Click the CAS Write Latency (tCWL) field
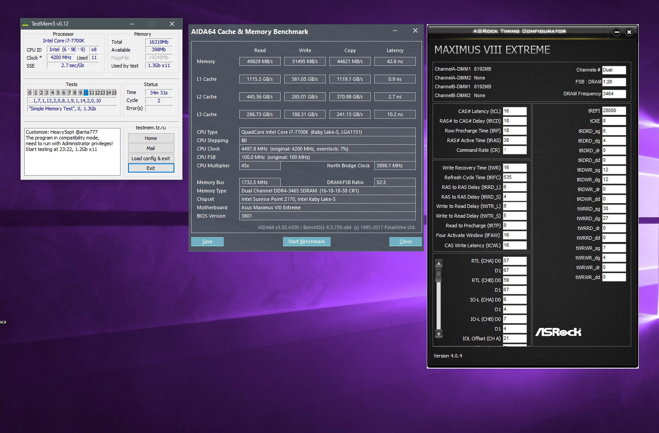This screenshot has width=659, height=433. click(515, 245)
